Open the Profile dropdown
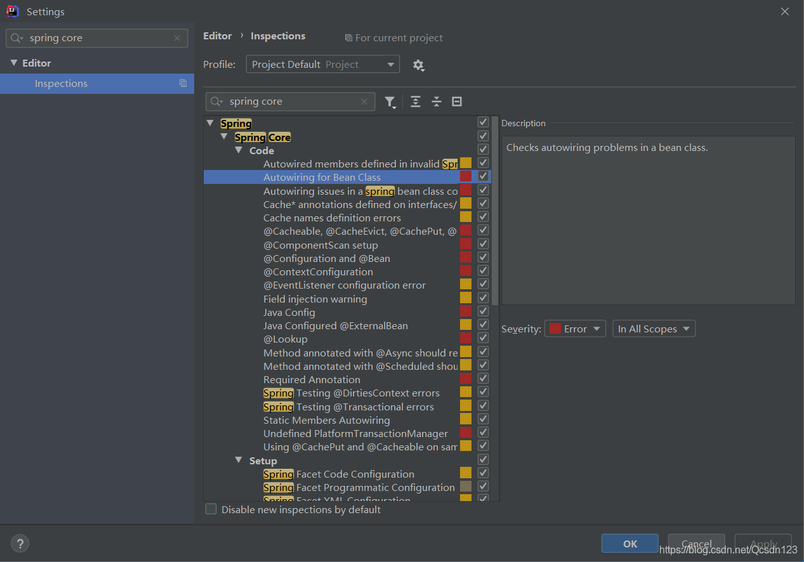Viewport: 804px width, 562px height. tap(322, 64)
